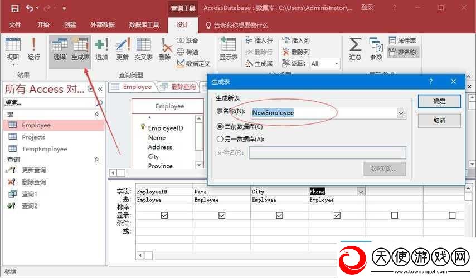Open the View (视图) button
The width and height of the screenshot is (476, 278).
[x=13, y=51]
